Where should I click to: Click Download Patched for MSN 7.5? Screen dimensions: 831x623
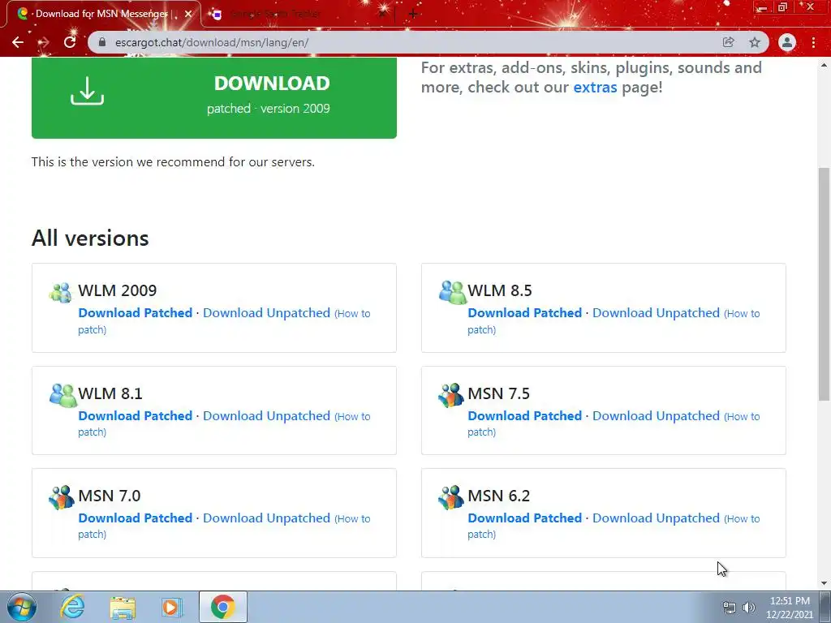point(525,416)
